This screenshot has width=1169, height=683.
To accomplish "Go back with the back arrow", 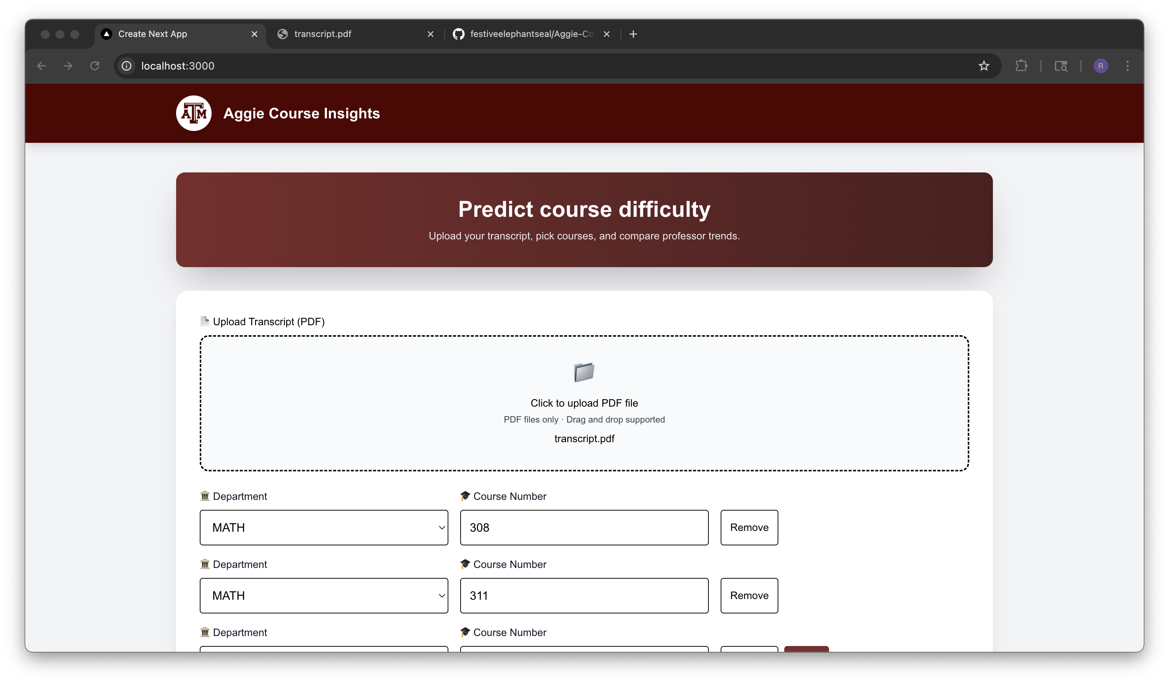I will pyautogui.click(x=42, y=66).
